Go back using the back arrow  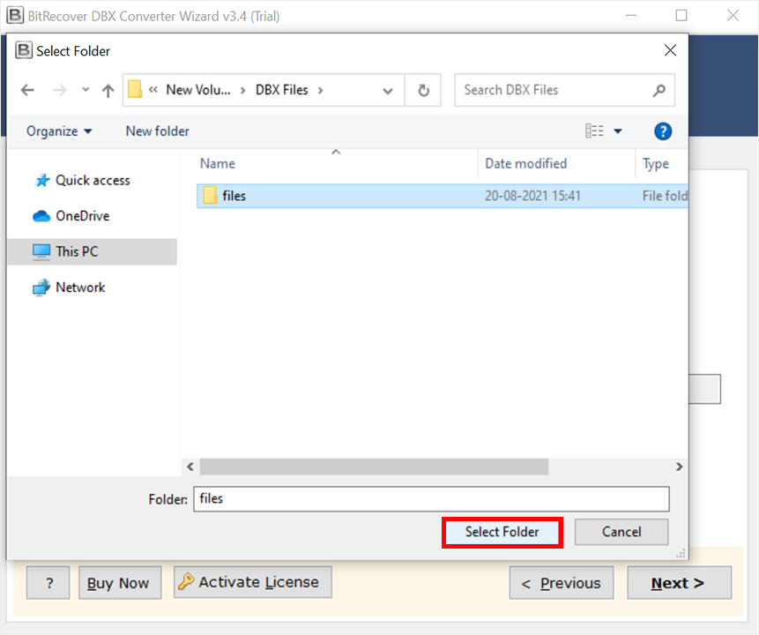[27, 90]
